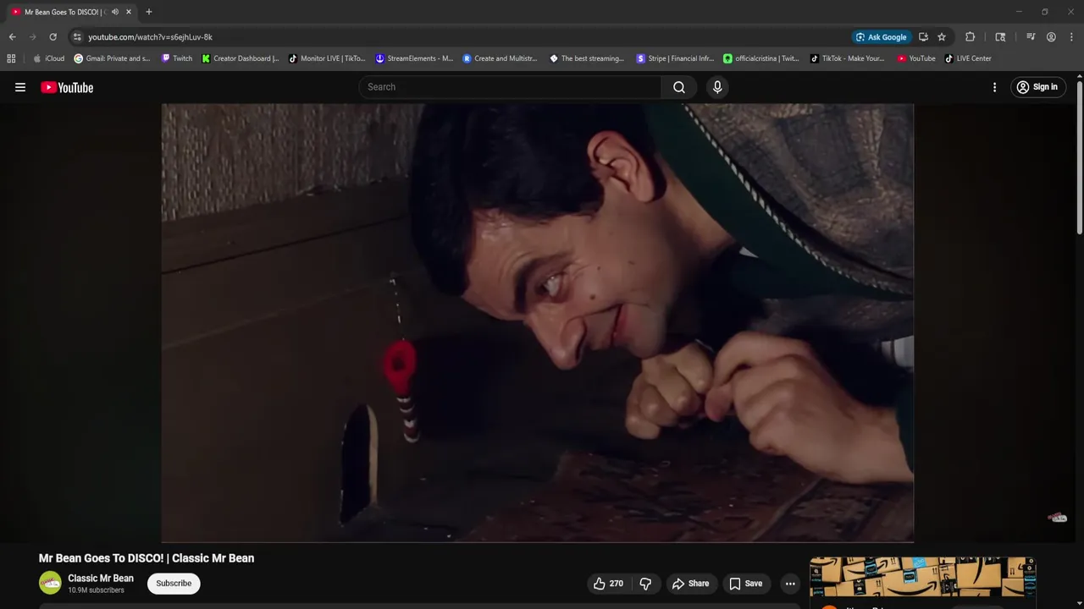Open Chrome three-dot menu
Image resolution: width=1084 pixels, height=609 pixels.
click(x=1072, y=37)
